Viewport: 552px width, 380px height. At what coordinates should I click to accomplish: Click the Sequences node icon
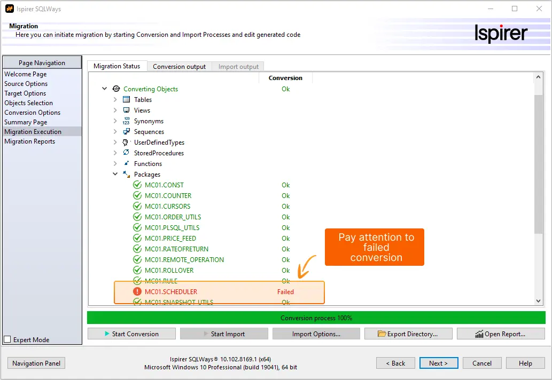127,131
